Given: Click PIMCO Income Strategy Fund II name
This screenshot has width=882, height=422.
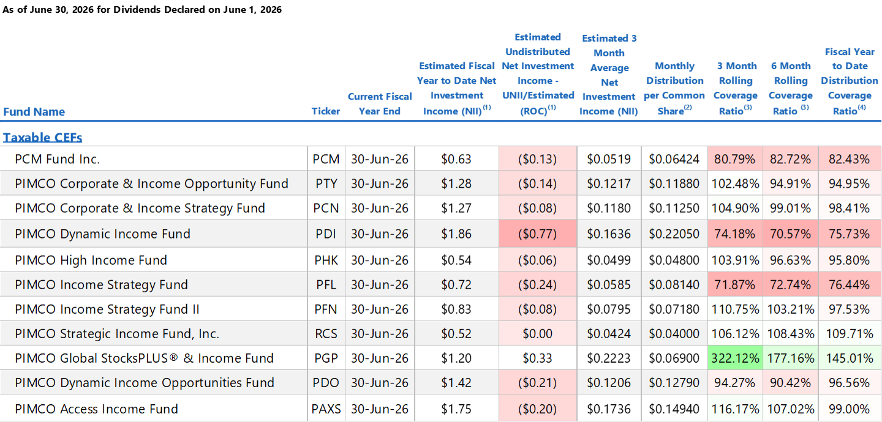Looking at the screenshot, I should 107,309.
